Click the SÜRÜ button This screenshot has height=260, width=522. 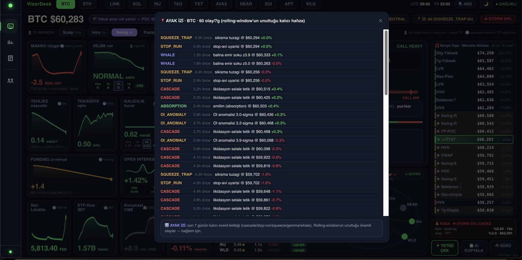(503, 246)
